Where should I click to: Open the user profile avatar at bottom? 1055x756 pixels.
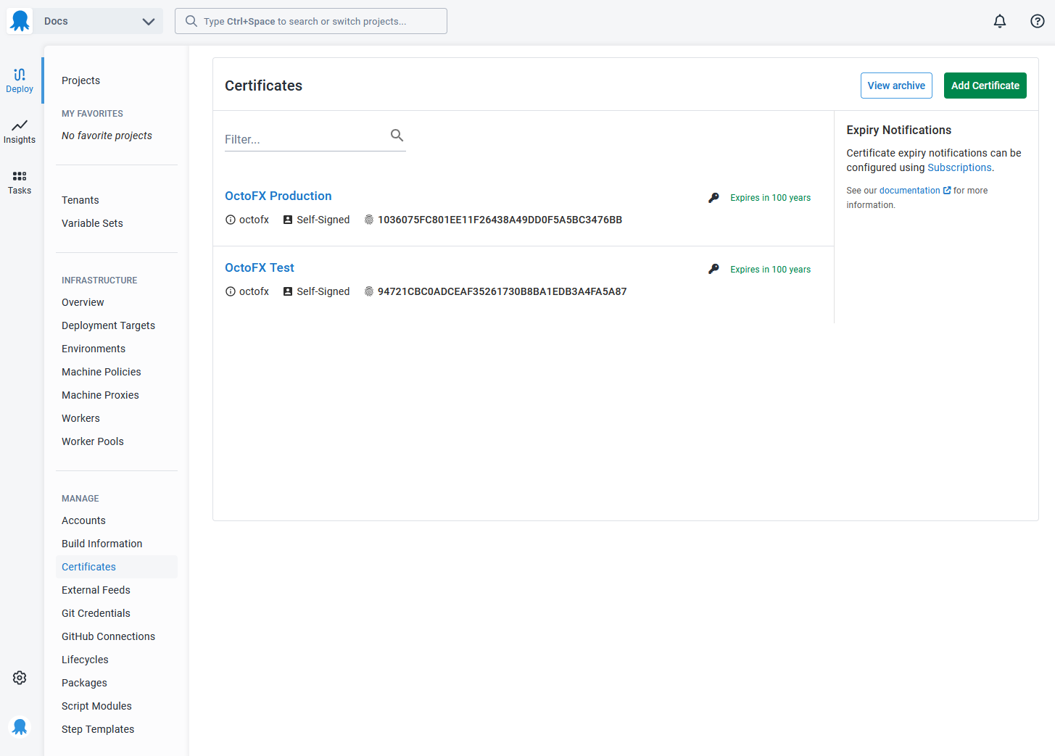pyautogui.click(x=20, y=726)
